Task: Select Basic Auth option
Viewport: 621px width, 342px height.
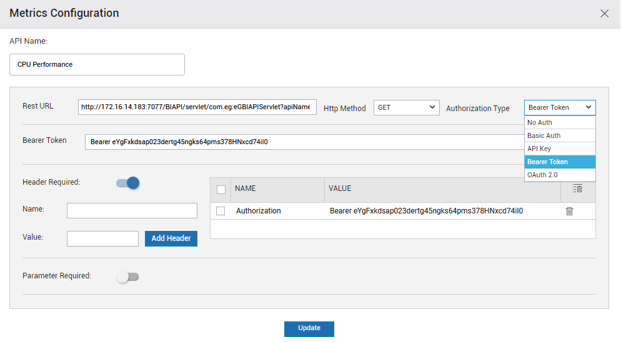Action: coord(560,135)
